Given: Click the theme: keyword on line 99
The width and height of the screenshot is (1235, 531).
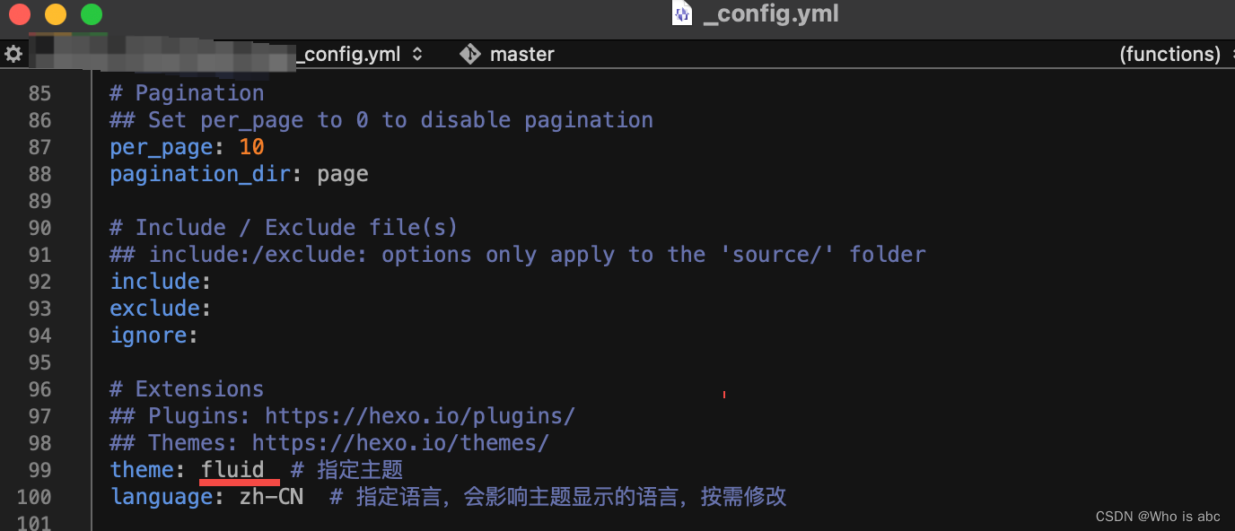Looking at the screenshot, I should [141, 469].
